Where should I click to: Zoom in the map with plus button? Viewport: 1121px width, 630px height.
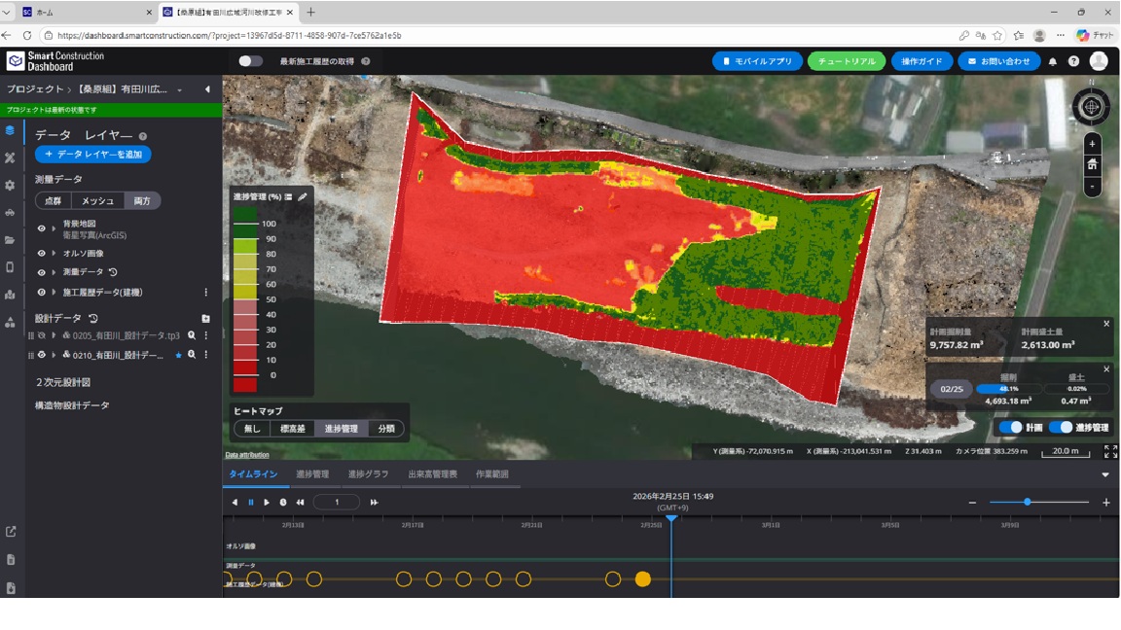pyautogui.click(x=1092, y=144)
